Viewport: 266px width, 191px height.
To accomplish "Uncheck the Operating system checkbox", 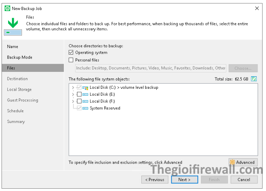I will click(71, 52).
